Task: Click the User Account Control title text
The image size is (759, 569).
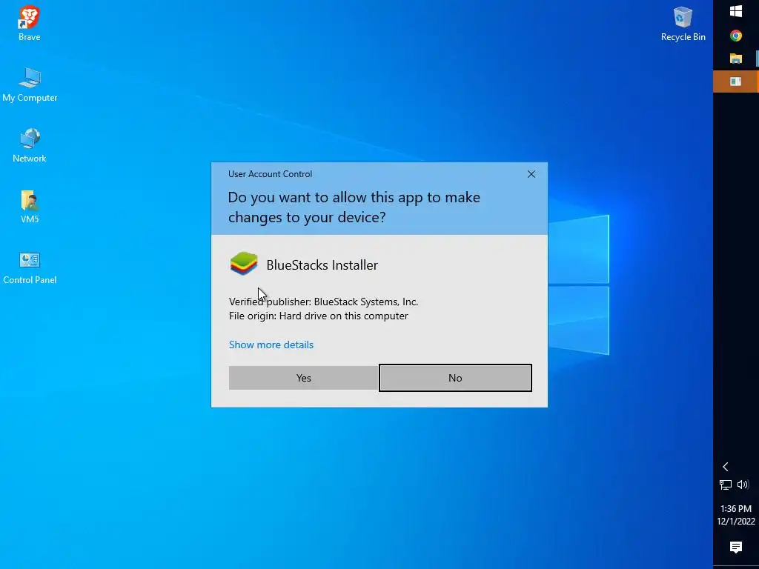Action: [270, 174]
